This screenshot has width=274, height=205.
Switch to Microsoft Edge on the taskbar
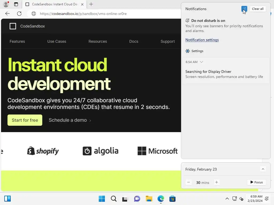161,199
